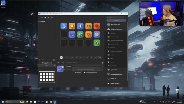Click the 15-key device layout thumbnail

click(47, 77)
